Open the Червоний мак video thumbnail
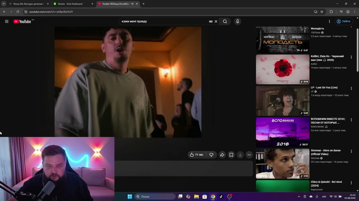This screenshot has width=359, height=201. point(282,69)
